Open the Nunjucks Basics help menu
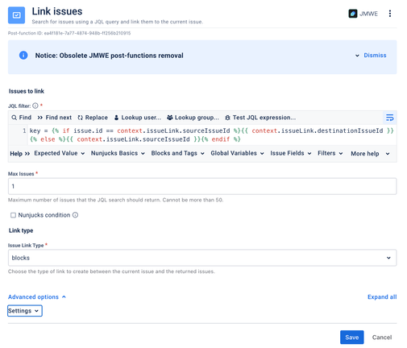407x348 pixels. click(x=118, y=153)
